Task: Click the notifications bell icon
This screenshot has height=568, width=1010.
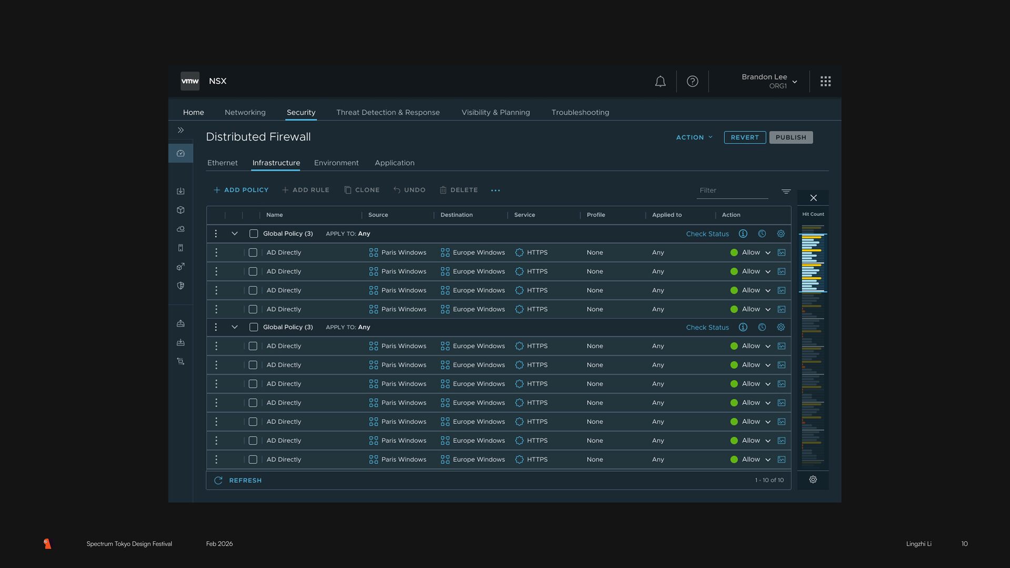Action: click(660, 82)
